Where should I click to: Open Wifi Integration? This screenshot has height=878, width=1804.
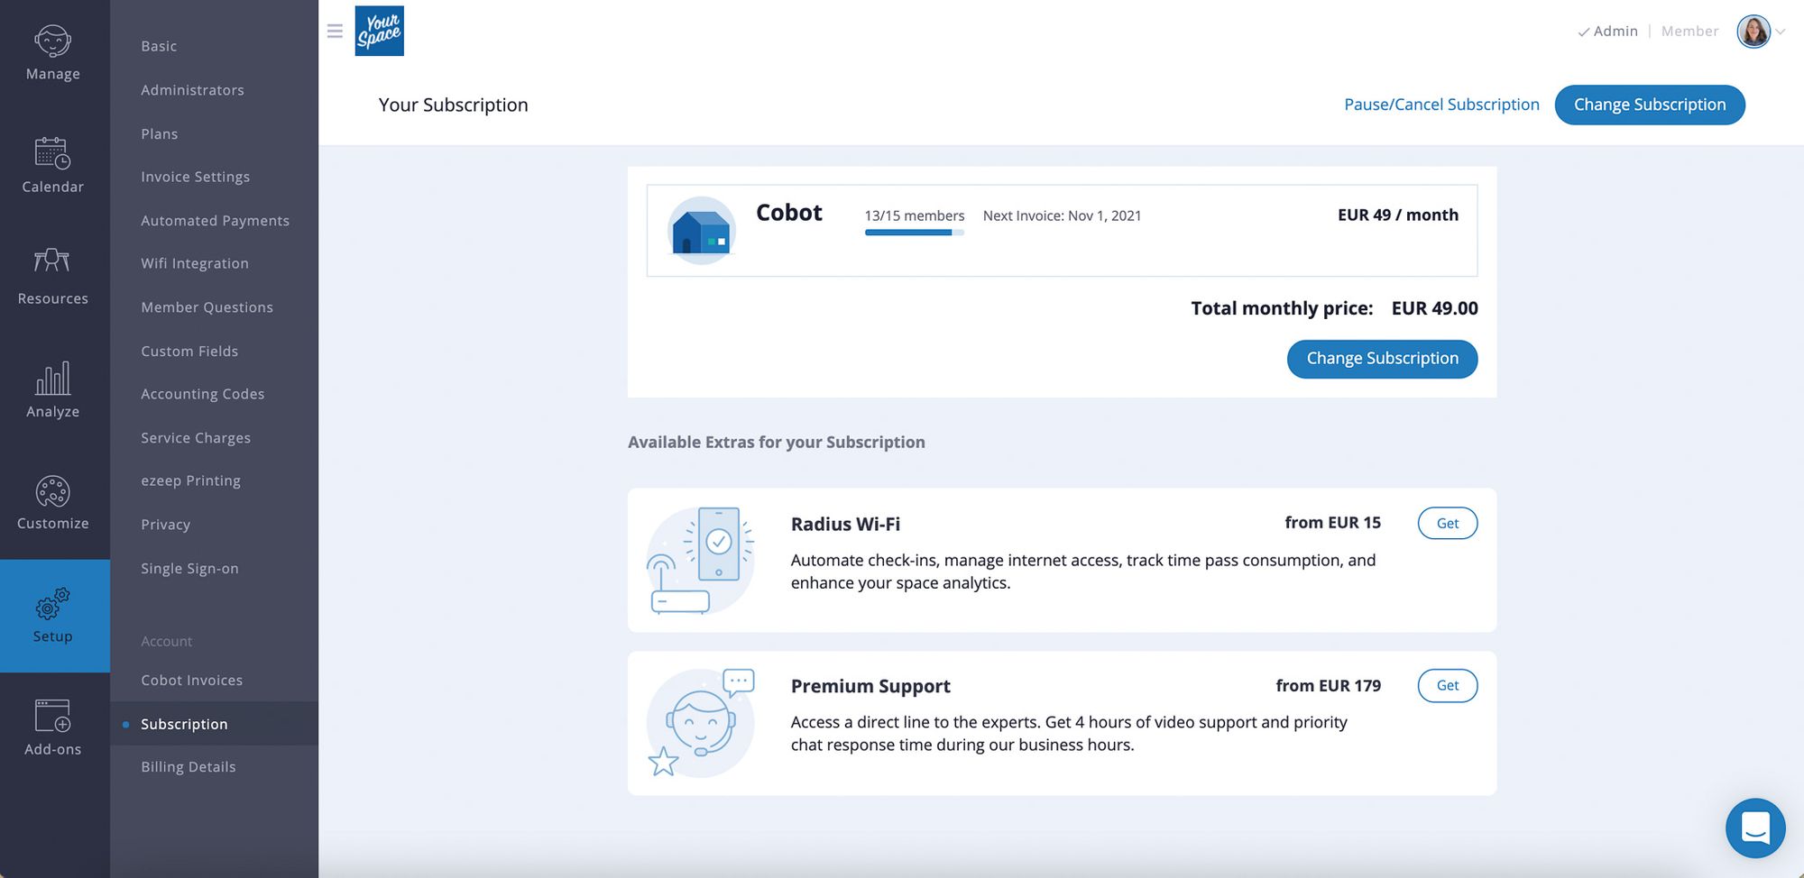point(195,263)
